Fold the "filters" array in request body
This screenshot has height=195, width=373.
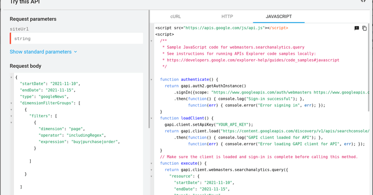click(x=11, y=116)
